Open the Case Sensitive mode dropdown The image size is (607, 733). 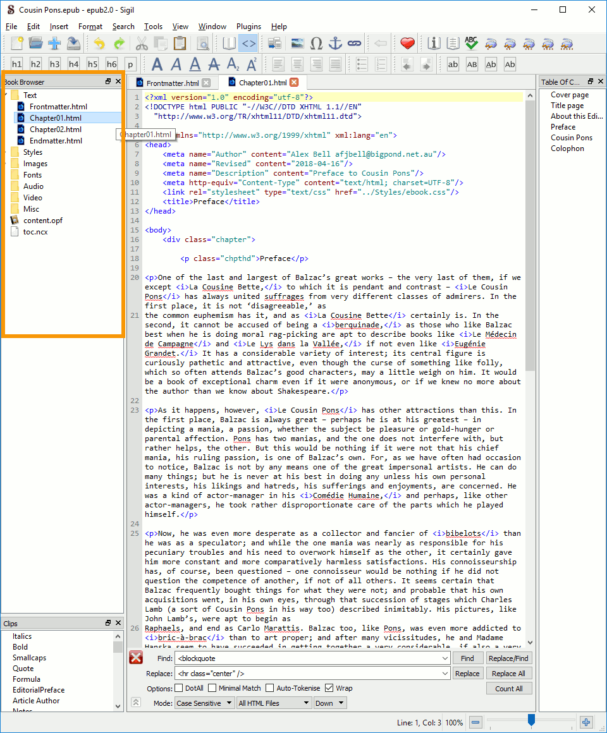click(204, 703)
